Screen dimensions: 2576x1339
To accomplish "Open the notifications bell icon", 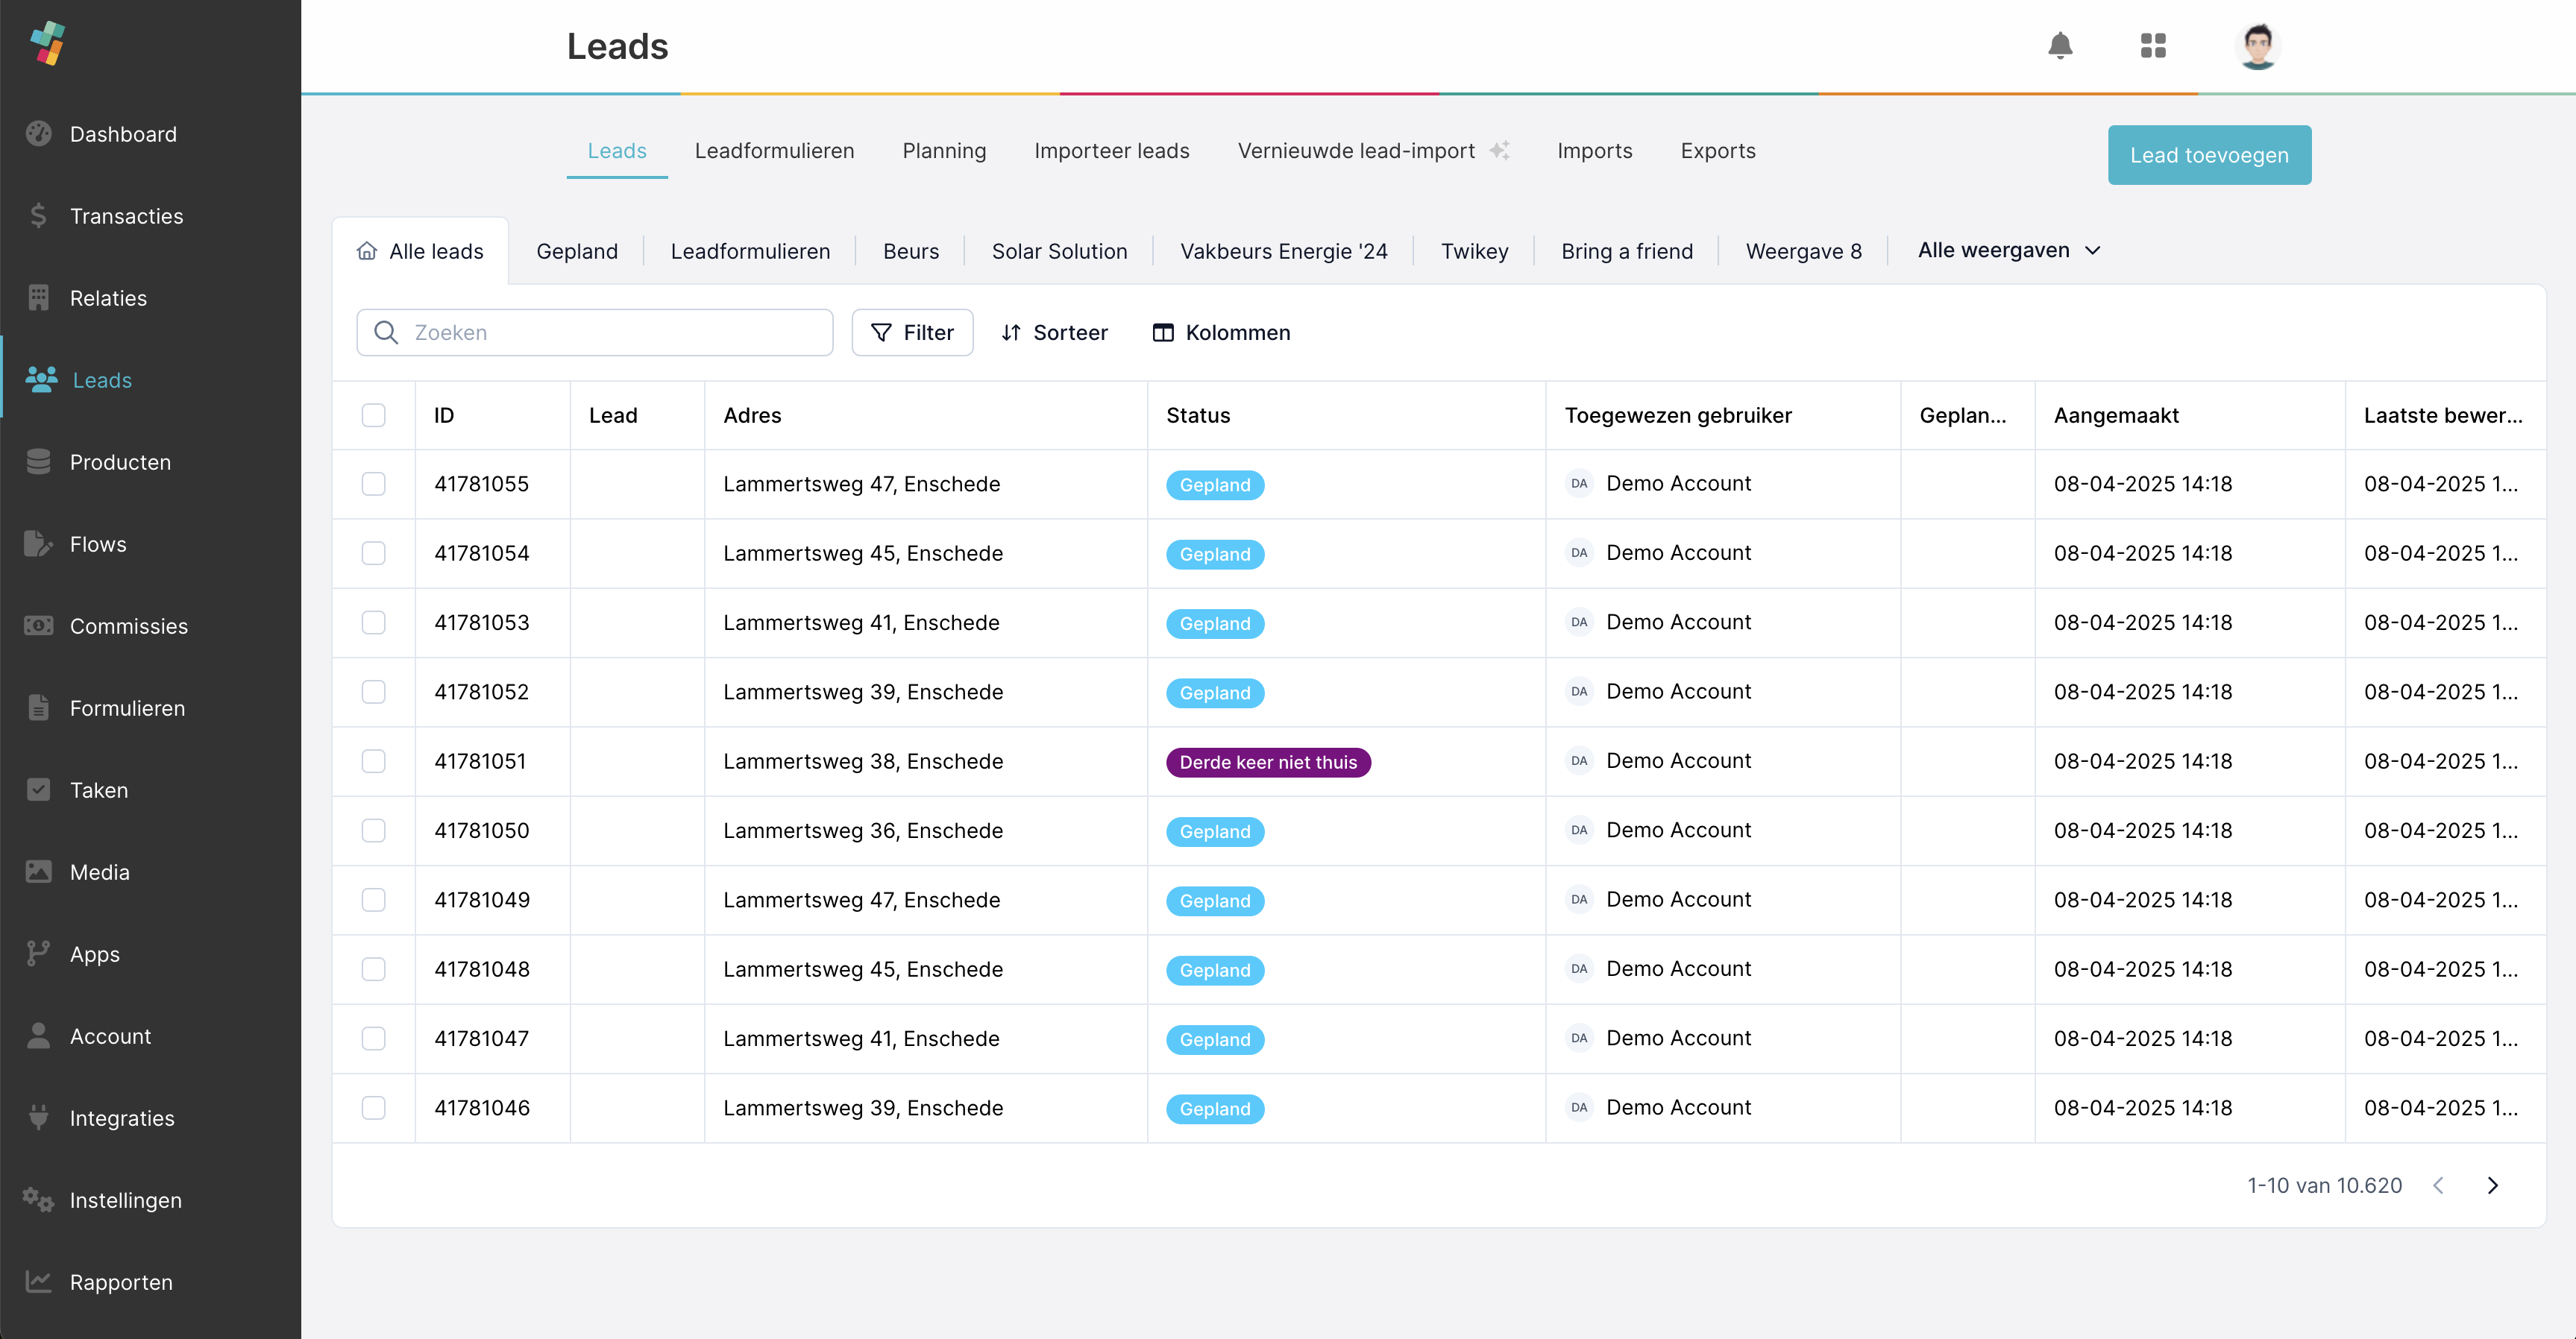I will tap(2059, 46).
